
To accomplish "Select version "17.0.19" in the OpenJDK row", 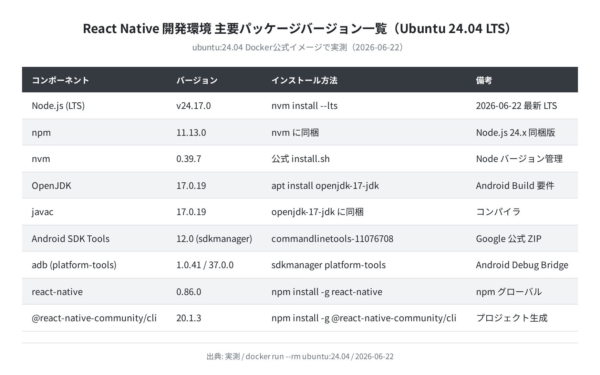I will 191,186.
